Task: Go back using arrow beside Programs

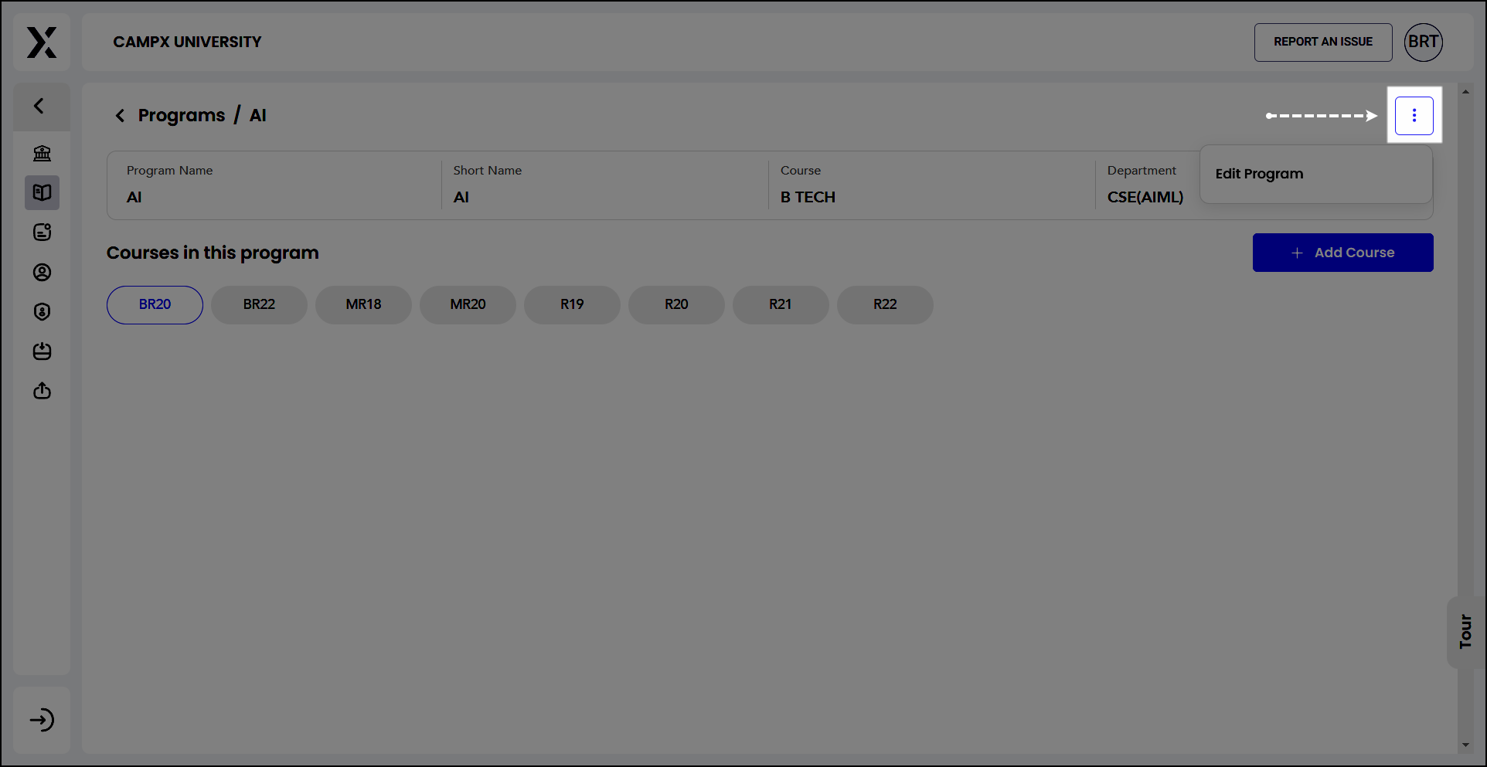Action: tap(120, 116)
